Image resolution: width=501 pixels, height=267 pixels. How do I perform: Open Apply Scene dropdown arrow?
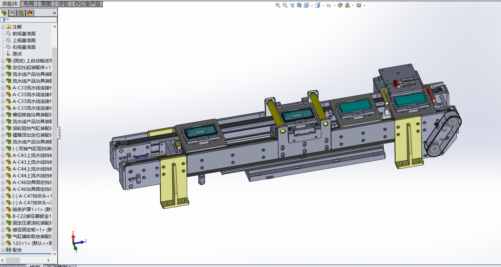(353, 6)
